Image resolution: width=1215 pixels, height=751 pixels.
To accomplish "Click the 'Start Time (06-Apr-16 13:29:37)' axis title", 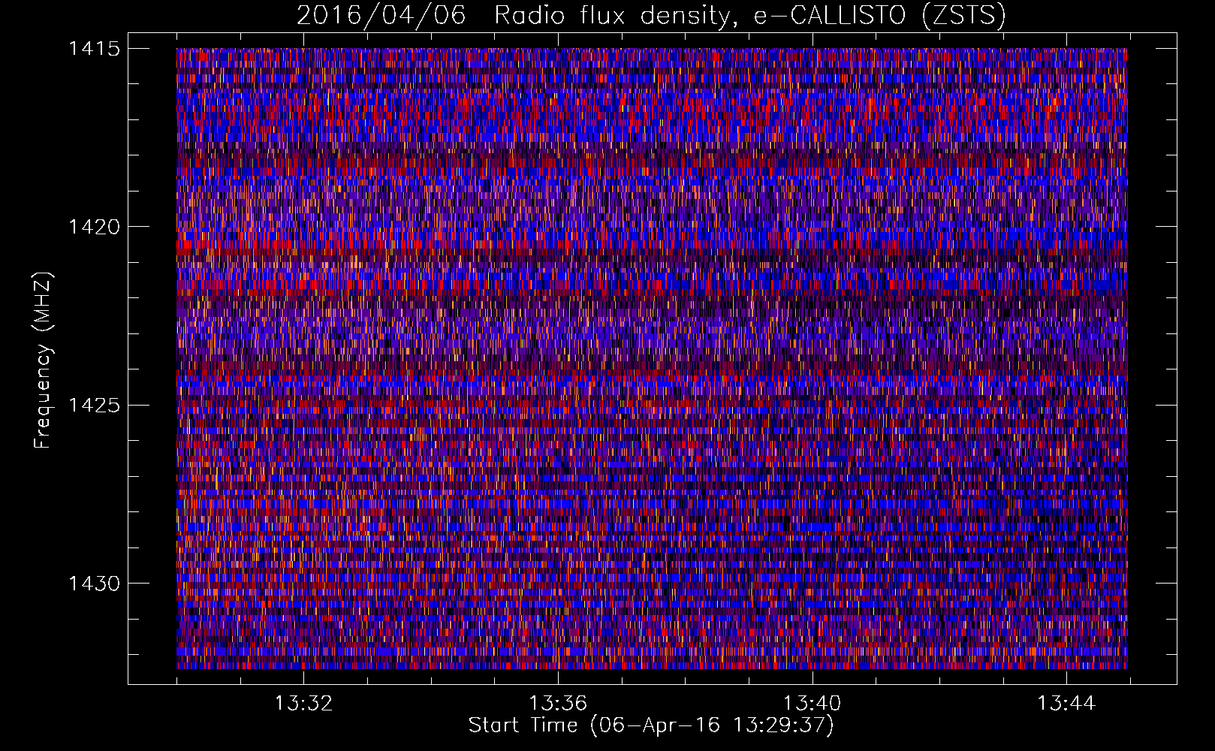I will [x=651, y=725].
